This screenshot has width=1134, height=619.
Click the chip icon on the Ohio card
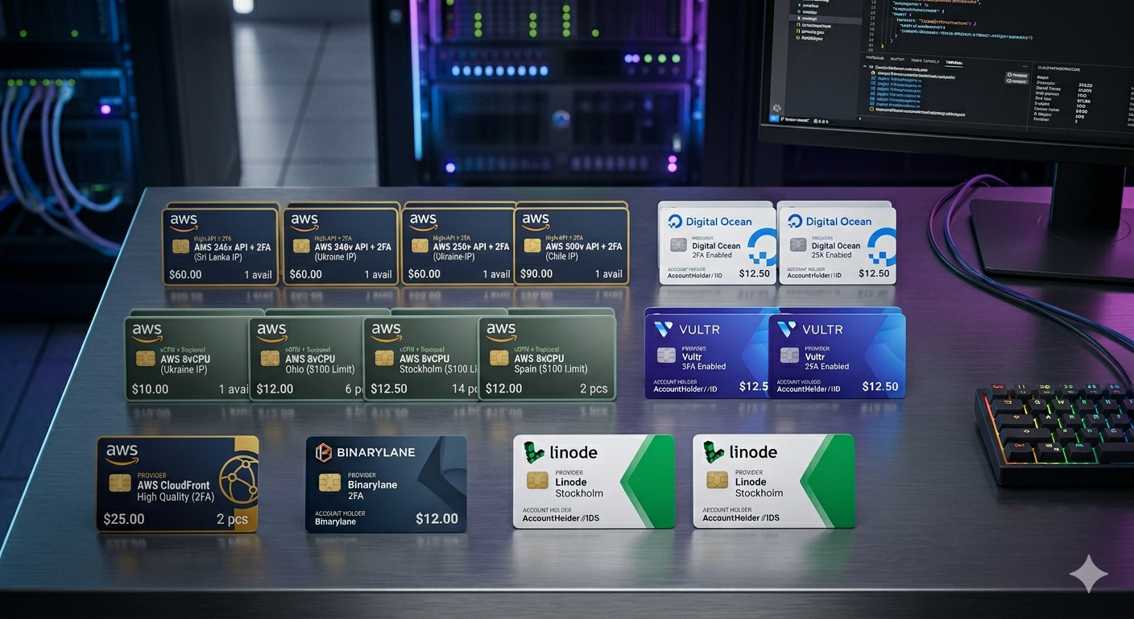pos(270,358)
